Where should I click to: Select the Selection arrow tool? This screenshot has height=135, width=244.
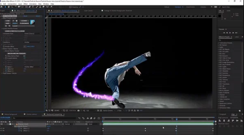[5, 7]
